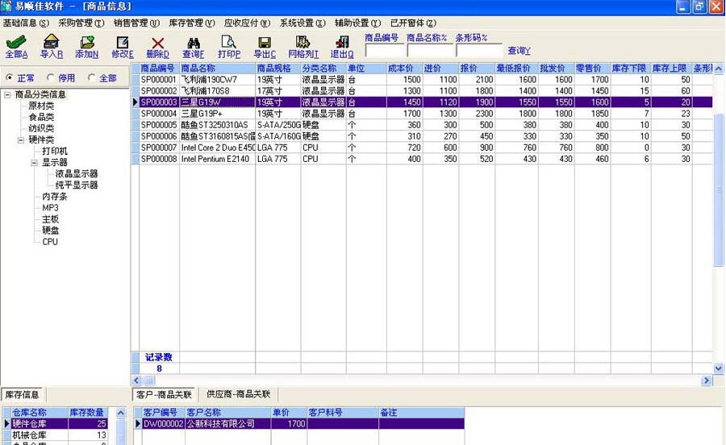Image resolution: width=726 pixels, height=445 pixels.
Task: Select the 正常 radio button
Action: click(9, 77)
